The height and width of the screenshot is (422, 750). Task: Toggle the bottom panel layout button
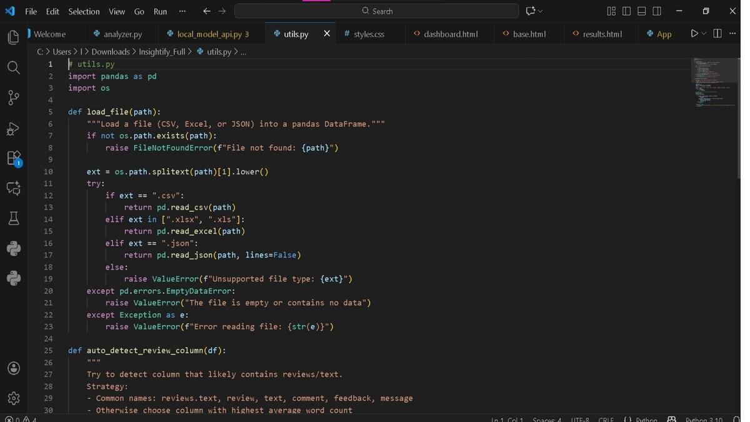coord(641,11)
